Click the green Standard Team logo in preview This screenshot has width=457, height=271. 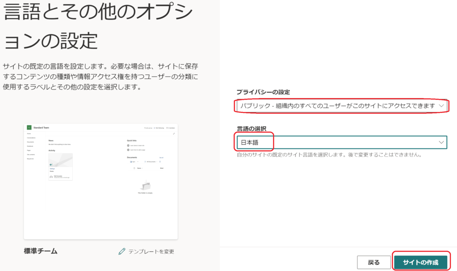coord(29,127)
